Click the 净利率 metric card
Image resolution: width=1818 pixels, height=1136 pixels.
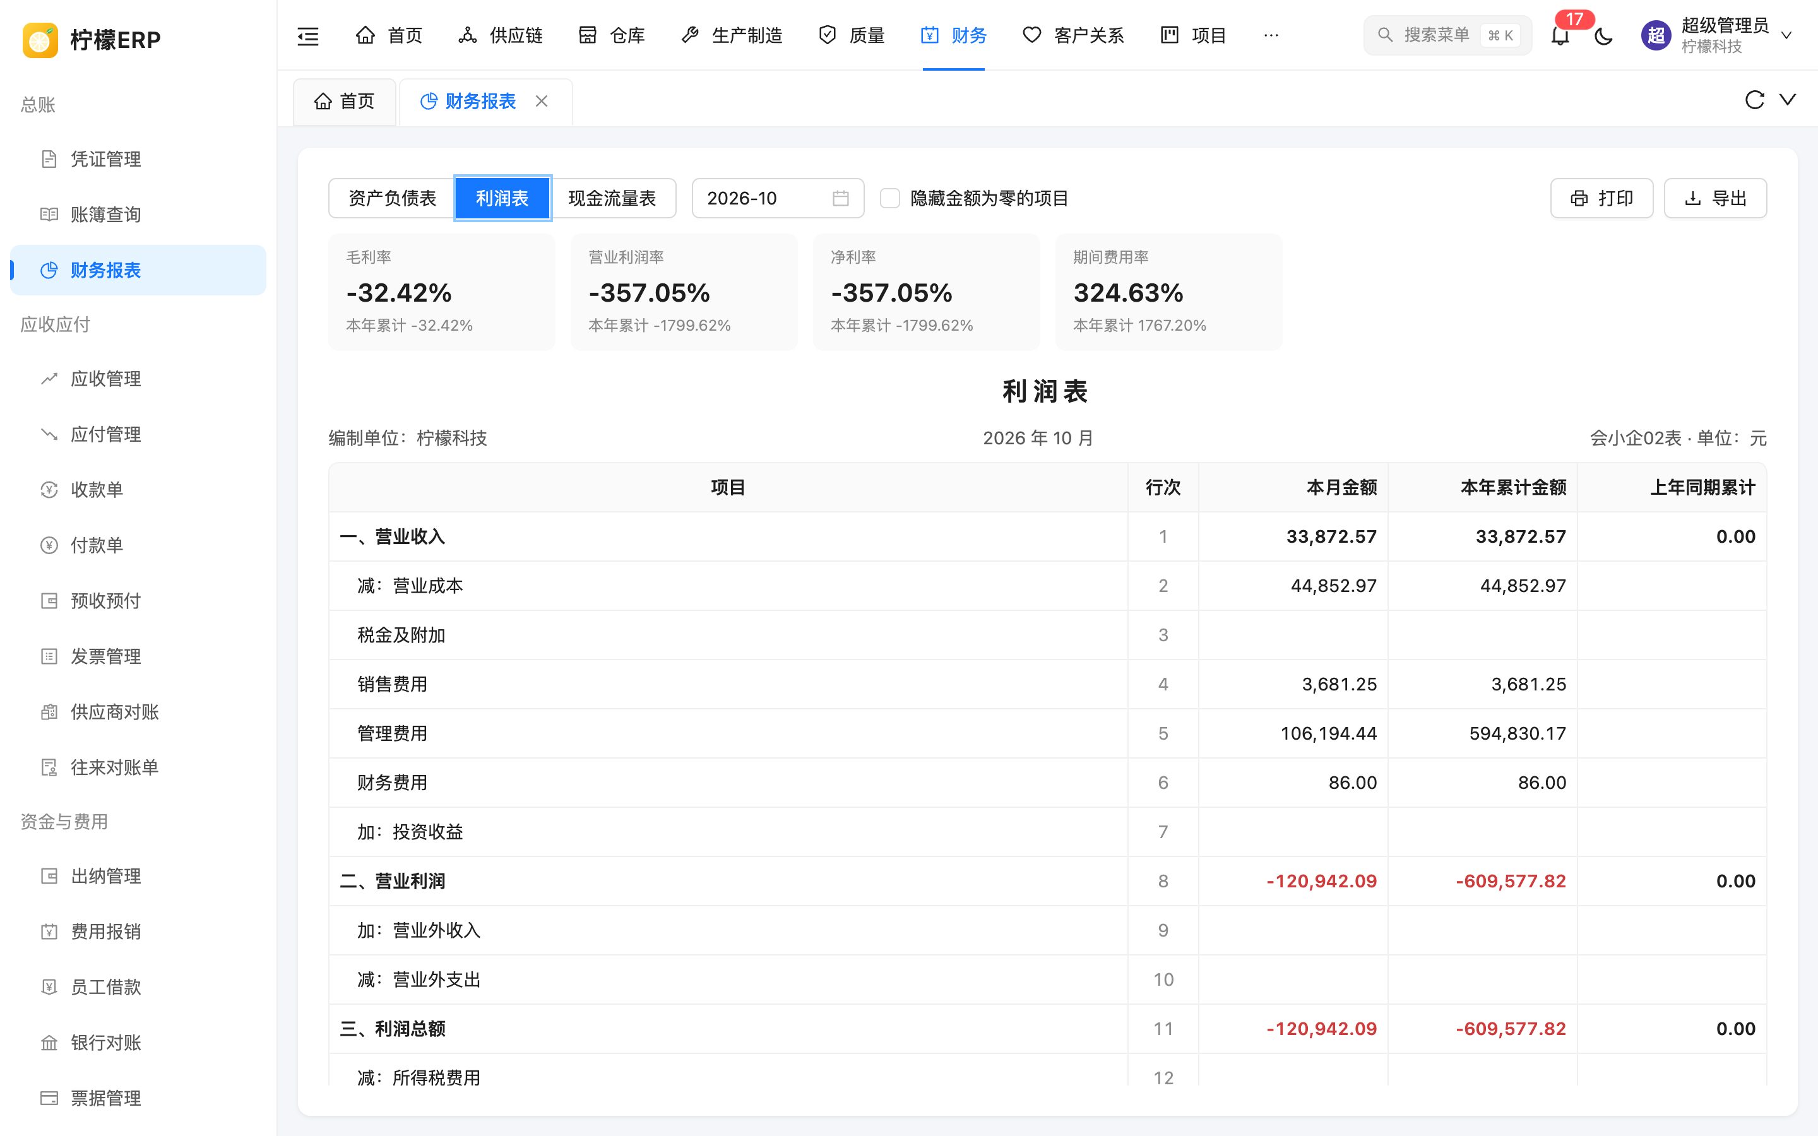point(926,292)
